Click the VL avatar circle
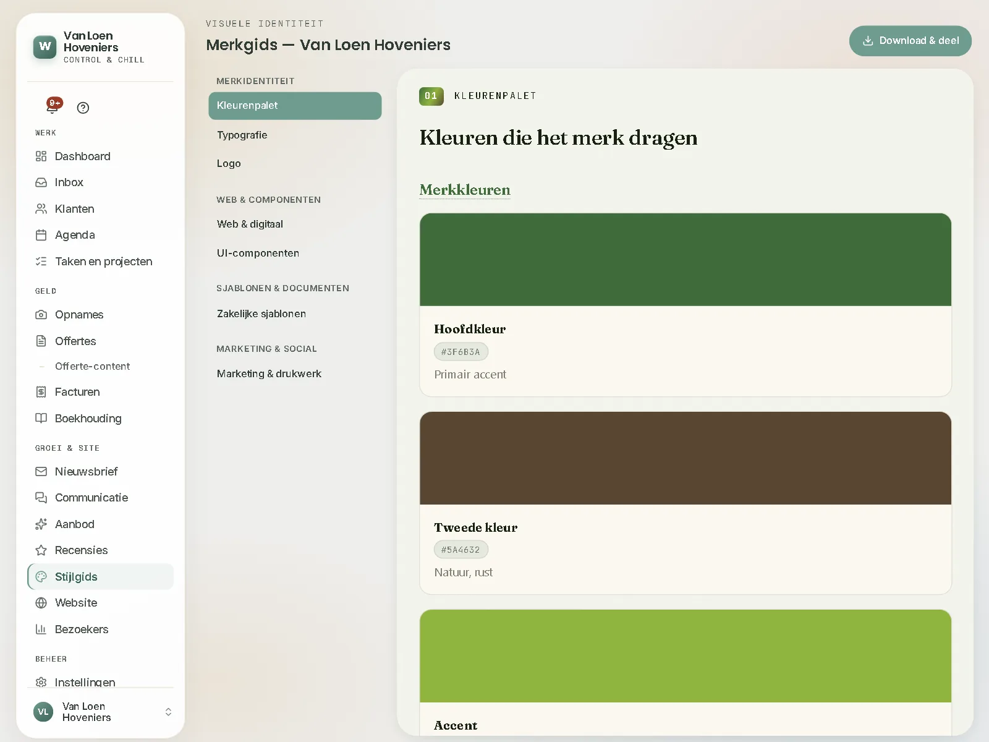Screen dimensions: 989x742 (43, 712)
